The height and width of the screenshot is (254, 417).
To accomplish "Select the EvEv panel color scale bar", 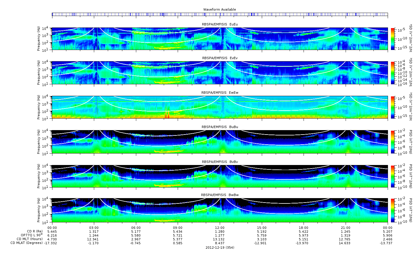I will pos(393,73).
